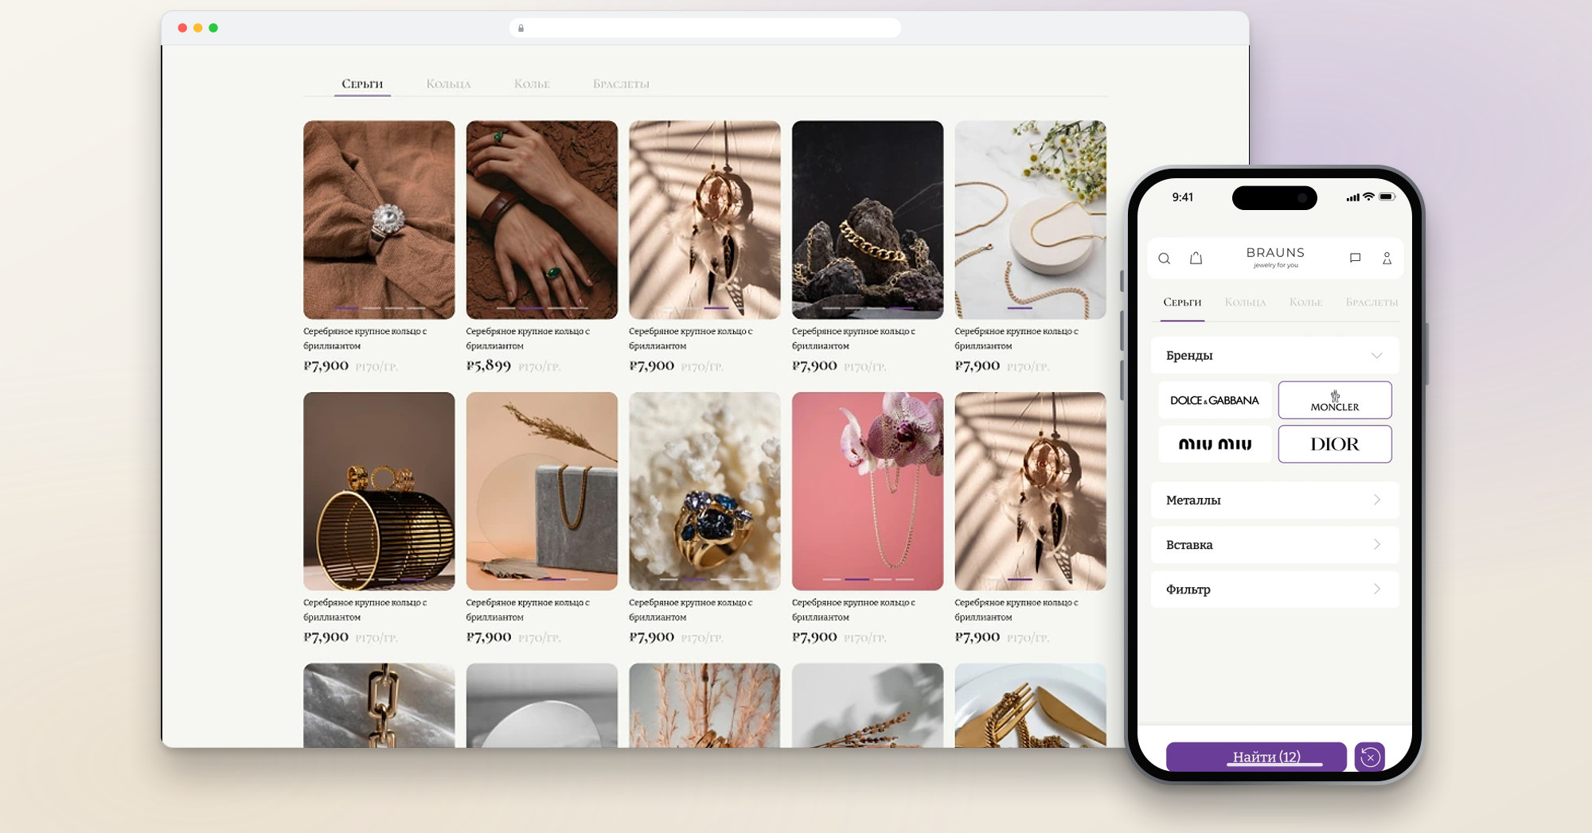Toggle the Miu Miu brand filter
The width and height of the screenshot is (1592, 833).
click(x=1215, y=444)
